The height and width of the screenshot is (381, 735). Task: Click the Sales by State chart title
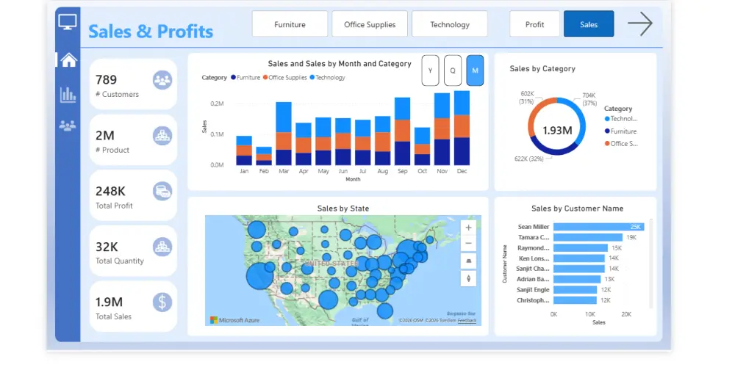pyautogui.click(x=343, y=208)
